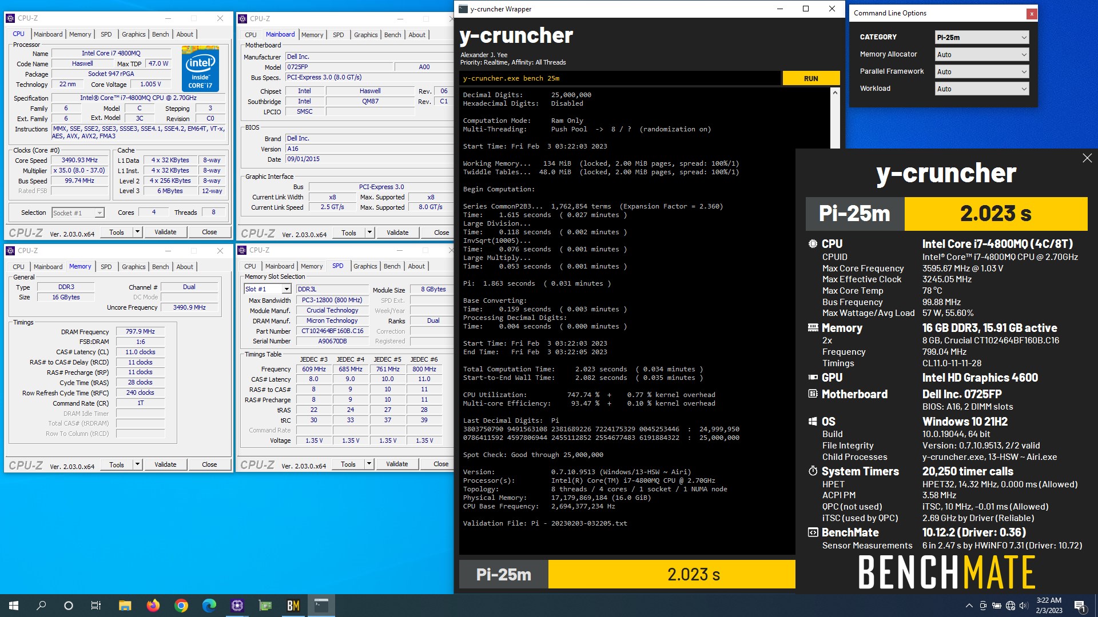The image size is (1098, 617).
Task: Open the graphics card app taskbar icon
Action: pos(265,606)
